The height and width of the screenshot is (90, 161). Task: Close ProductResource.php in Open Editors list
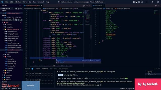point(3,13)
